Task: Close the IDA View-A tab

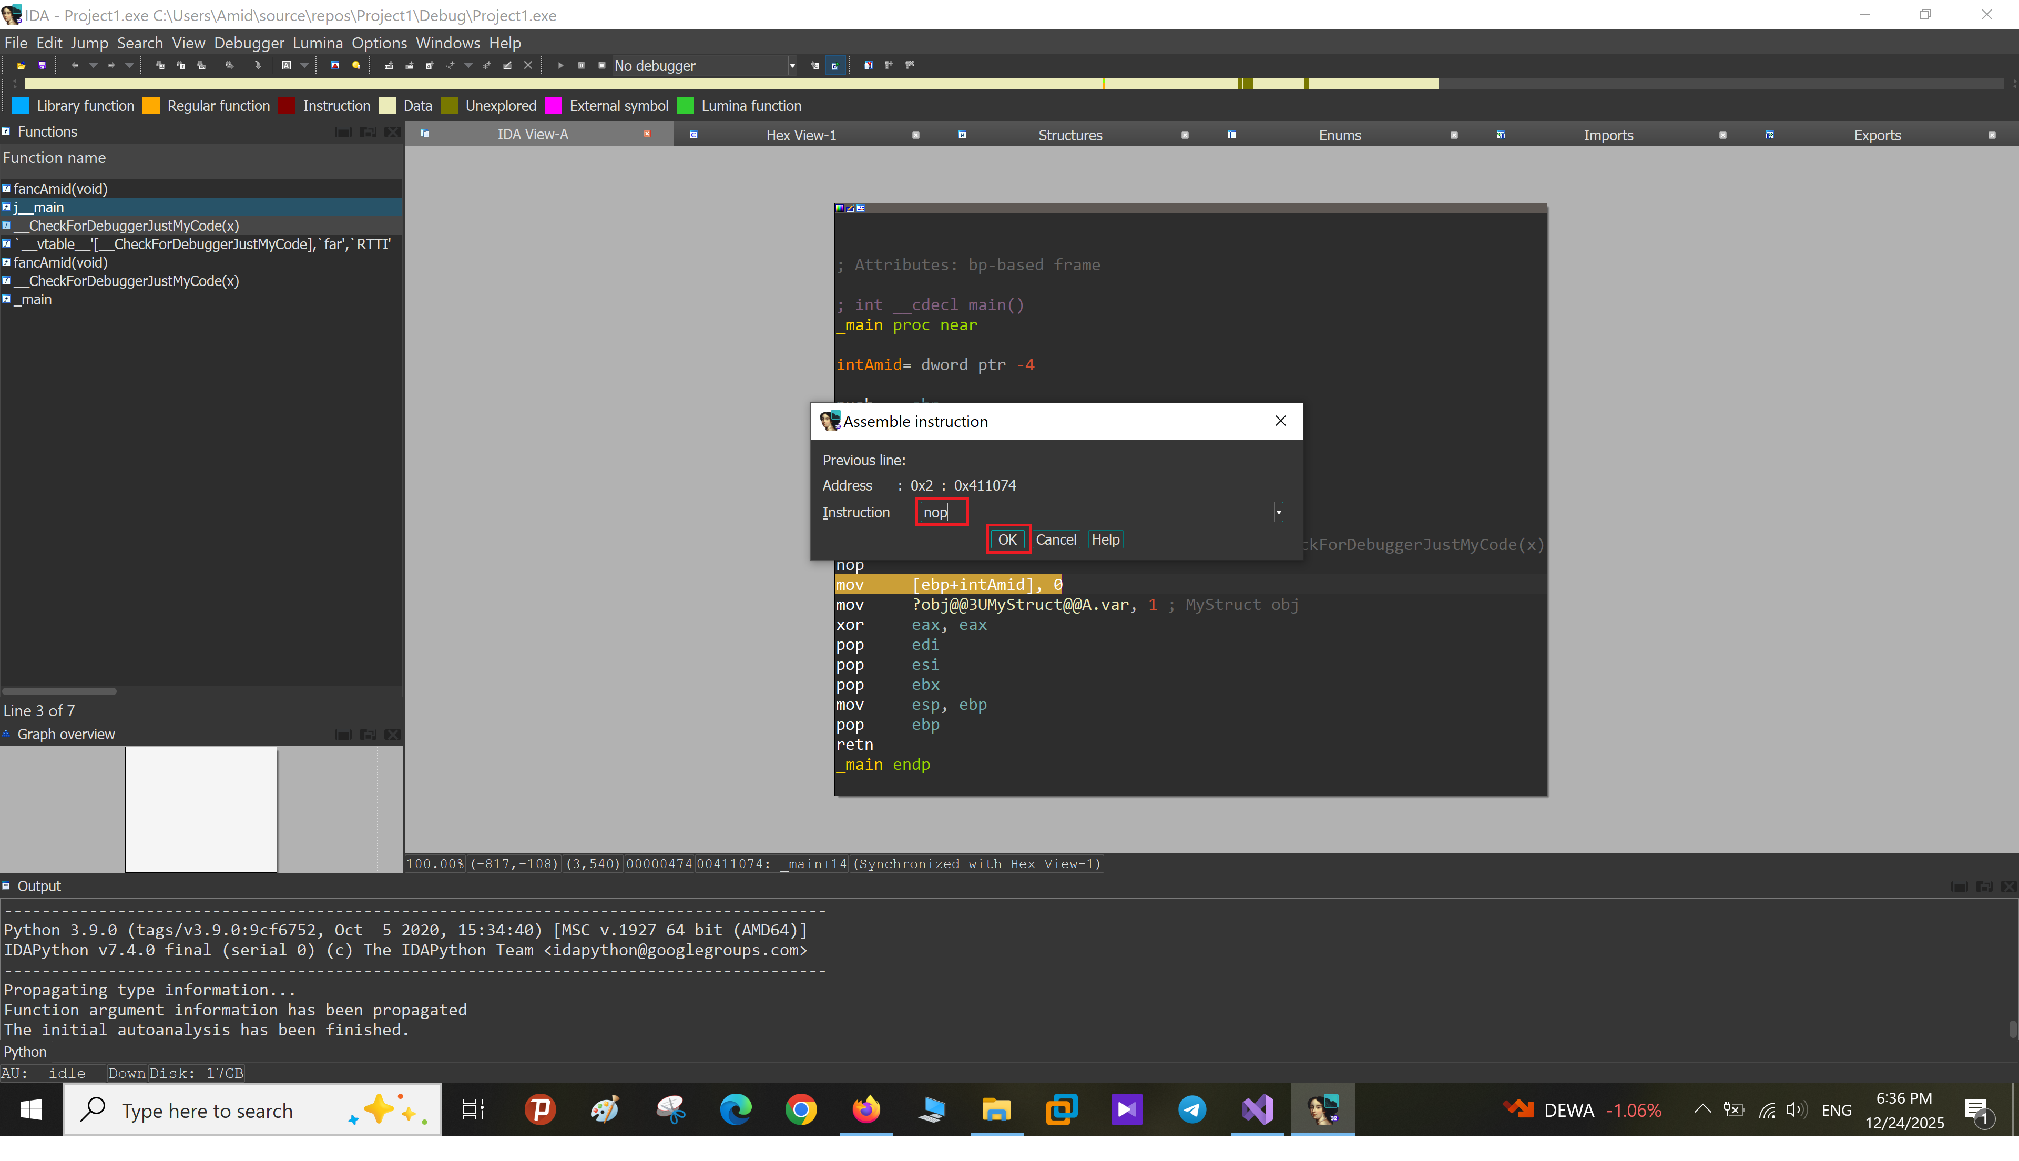Action: pos(647,134)
